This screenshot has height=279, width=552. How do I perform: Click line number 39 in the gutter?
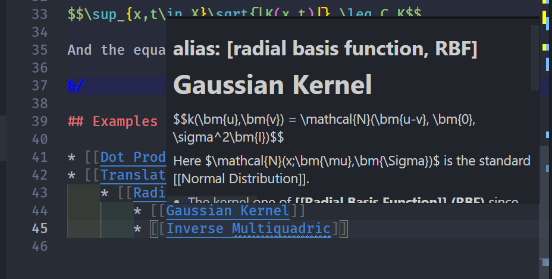[x=40, y=121]
